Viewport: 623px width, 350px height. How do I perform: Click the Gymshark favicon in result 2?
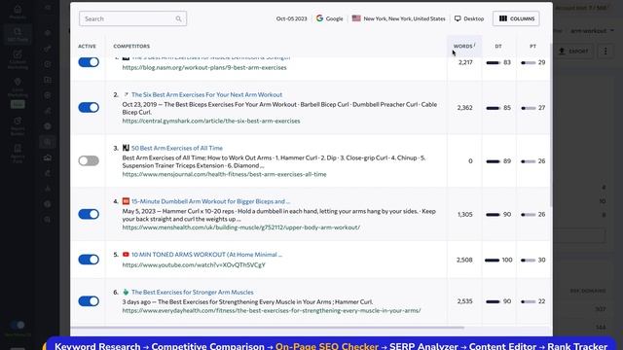(126, 94)
